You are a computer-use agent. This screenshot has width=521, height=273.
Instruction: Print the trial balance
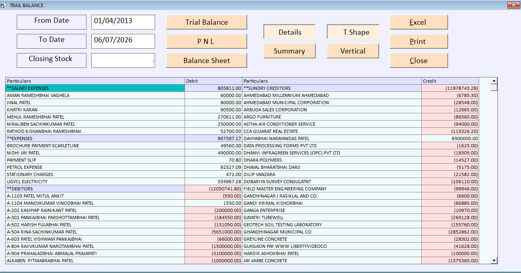coord(419,42)
